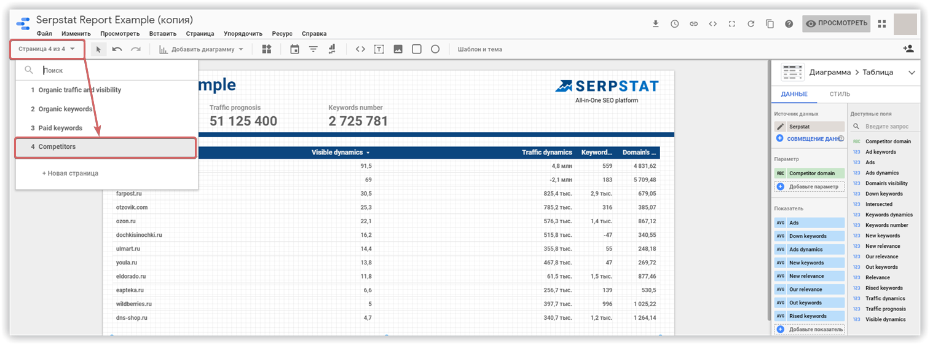
Task: Select the arrow selection mode tool
Action: [x=98, y=49]
